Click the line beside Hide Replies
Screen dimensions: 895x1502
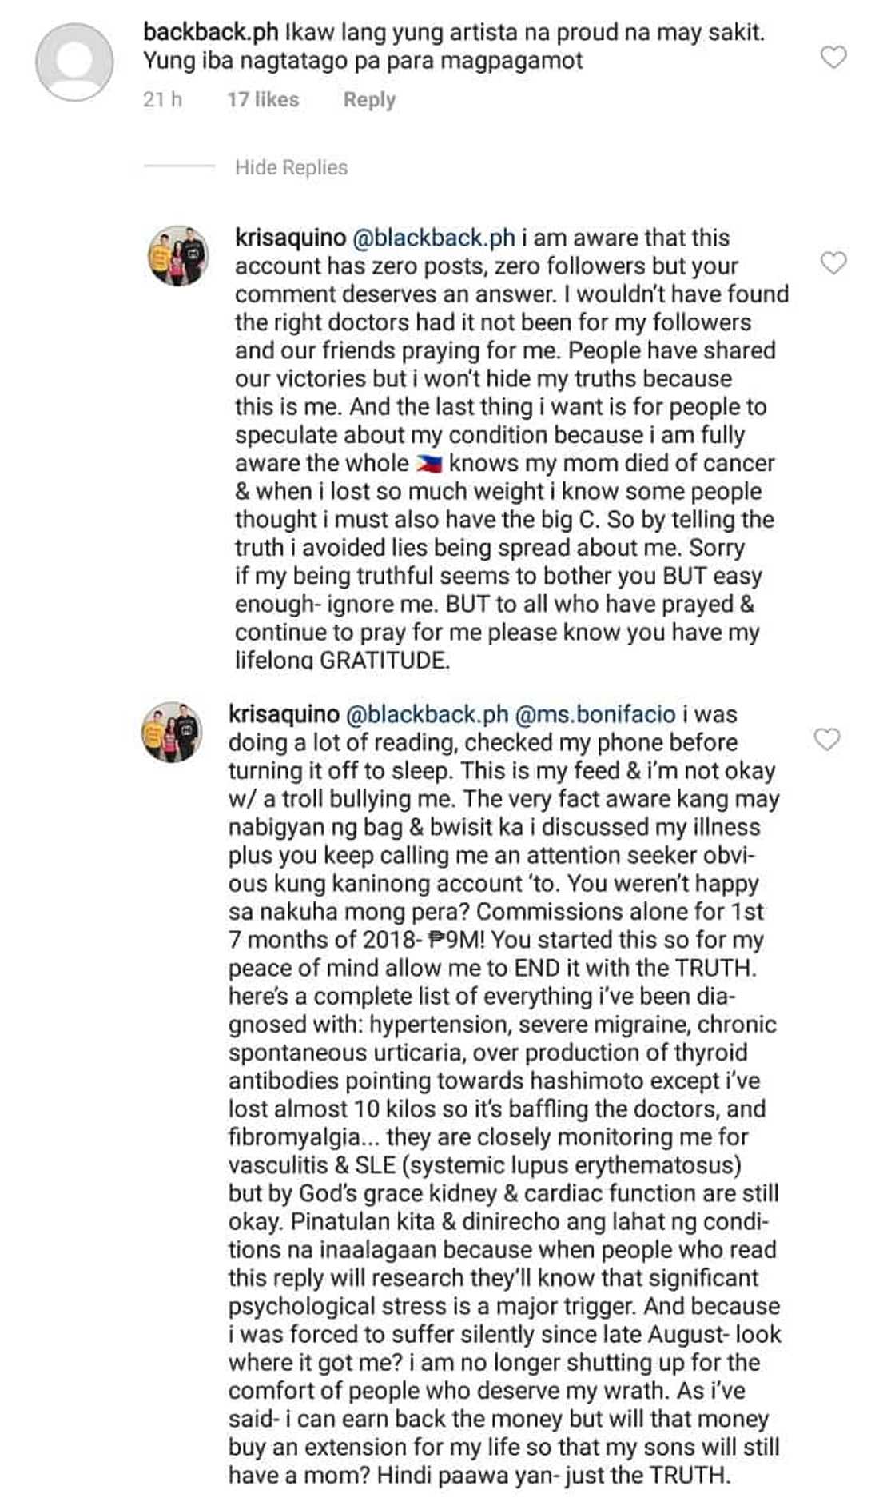point(177,167)
